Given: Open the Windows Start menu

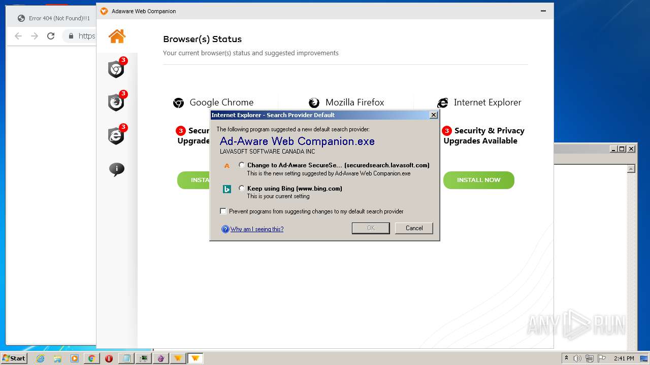Looking at the screenshot, I should click(x=14, y=358).
